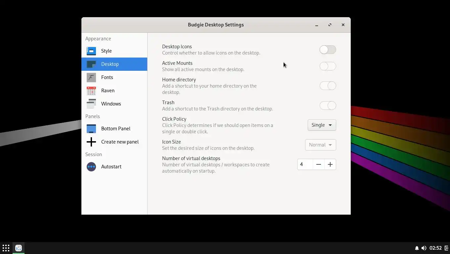Click the Style sidebar icon
This screenshot has height=254, width=450.
[91, 51]
